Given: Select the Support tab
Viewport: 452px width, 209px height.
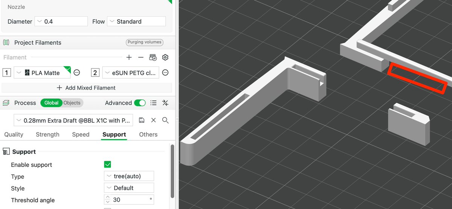Looking at the screenshot, I should click(114, 134).
